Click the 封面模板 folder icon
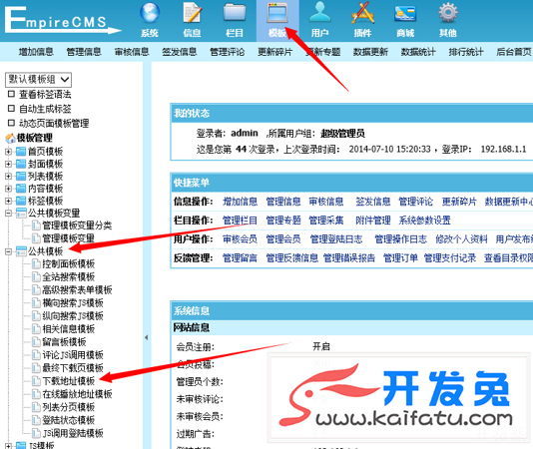Viewport: 533px width, 449px height. 21,164
